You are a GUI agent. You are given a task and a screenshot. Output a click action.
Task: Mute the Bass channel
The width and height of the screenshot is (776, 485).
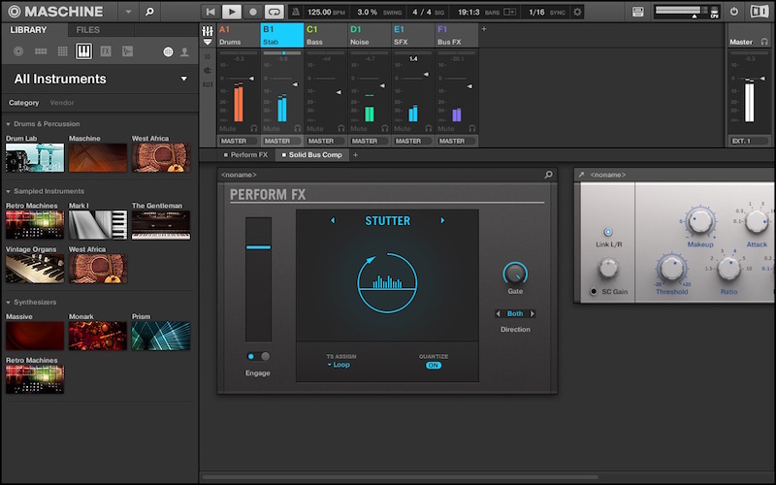click(x=314, y=129)
